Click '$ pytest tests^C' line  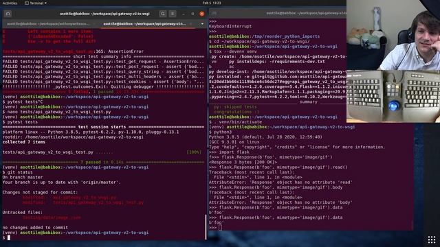[23, 102]
